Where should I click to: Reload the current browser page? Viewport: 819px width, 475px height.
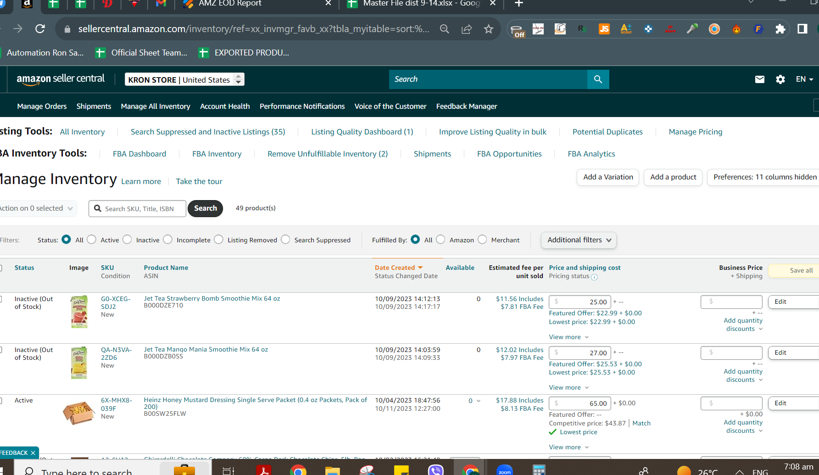coord(40,29)
